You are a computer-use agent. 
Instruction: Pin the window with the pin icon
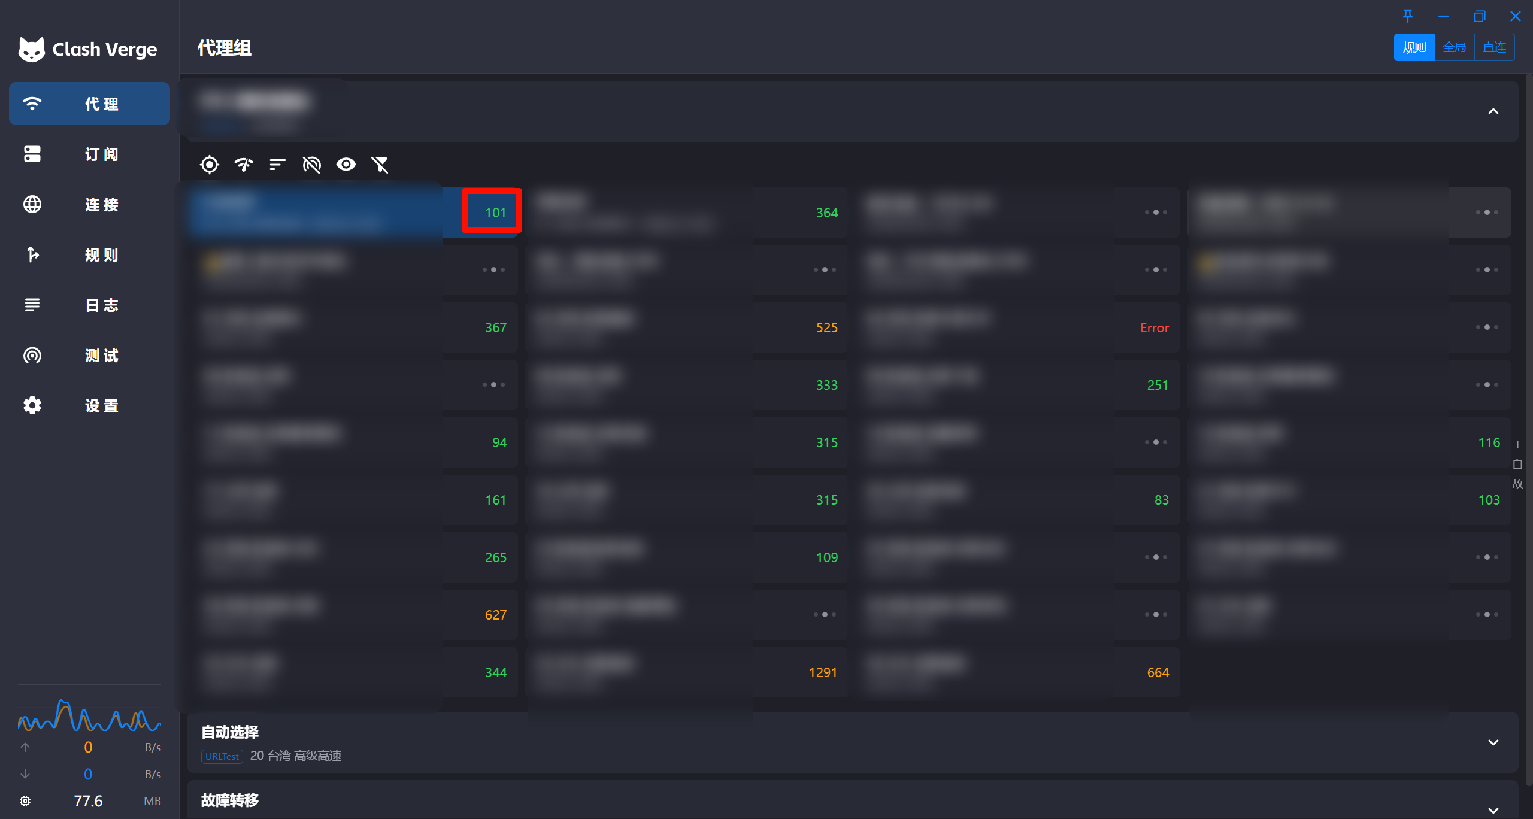[x=1408, y=16]
